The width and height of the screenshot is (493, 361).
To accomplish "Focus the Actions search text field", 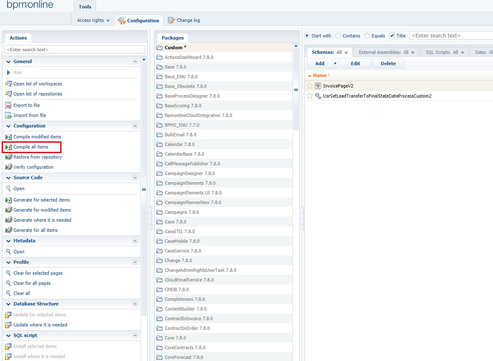I will (75, 50).
